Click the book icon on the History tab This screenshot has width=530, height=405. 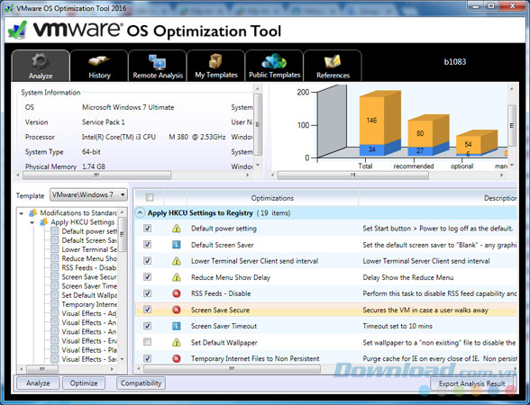pyautogui.click(x=98, y=61)
